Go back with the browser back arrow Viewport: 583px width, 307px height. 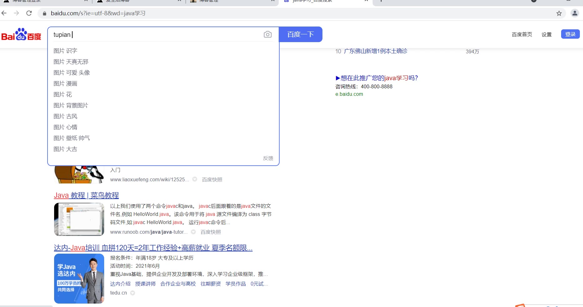coord(4,13)
